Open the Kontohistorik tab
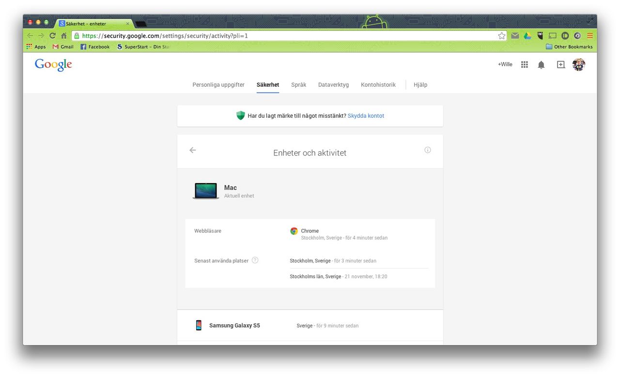 (x=378, y=85)
